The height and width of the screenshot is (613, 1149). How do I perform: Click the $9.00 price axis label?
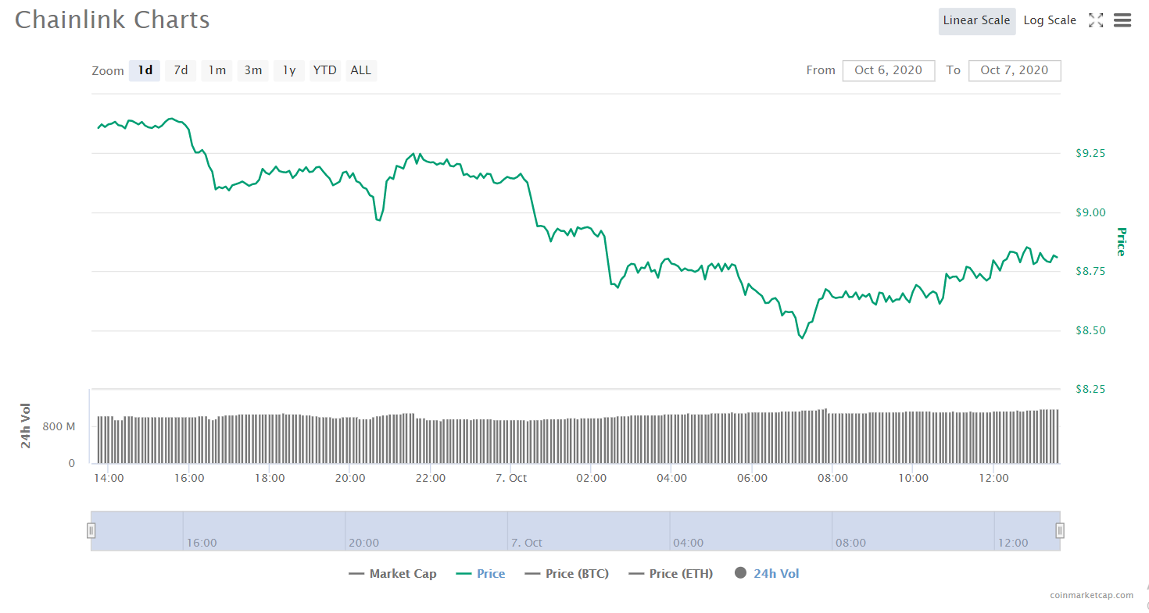click(1089, 212)
